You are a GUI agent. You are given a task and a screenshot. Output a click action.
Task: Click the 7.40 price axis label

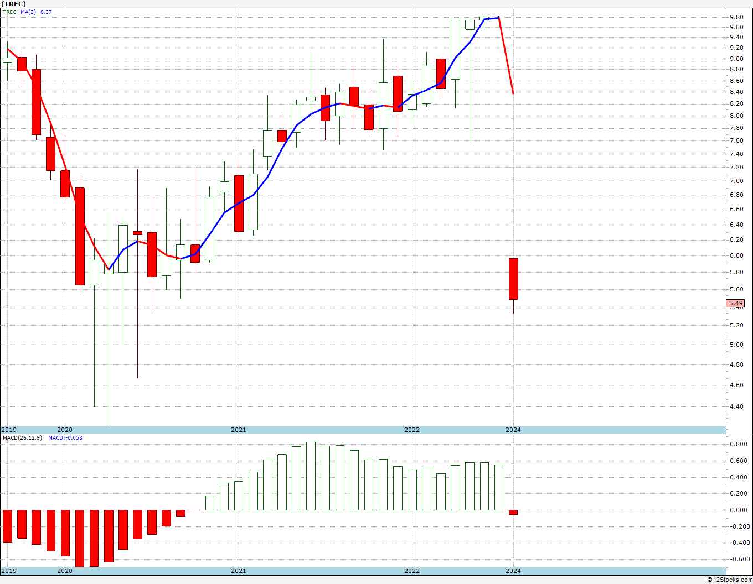pos(736,154)
